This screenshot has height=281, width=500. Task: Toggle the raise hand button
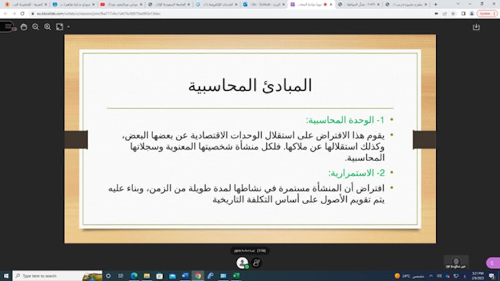(x=256, y=263)
